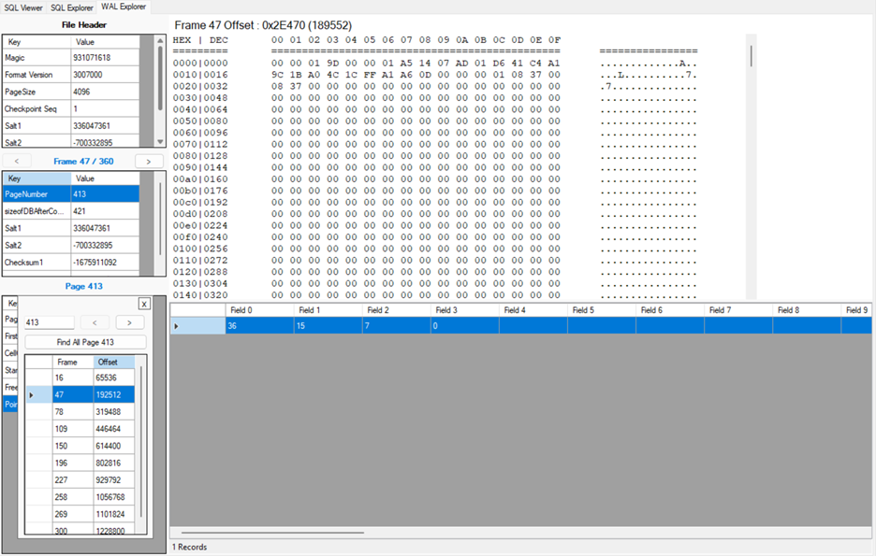Sort by the Offset column header
The height and width of the screenshot is (556, 876).
(x=113, y=362)
